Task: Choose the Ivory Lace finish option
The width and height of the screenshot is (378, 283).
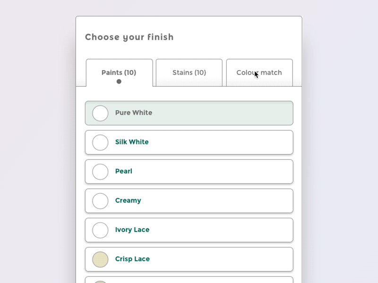Action: point(189,230)
